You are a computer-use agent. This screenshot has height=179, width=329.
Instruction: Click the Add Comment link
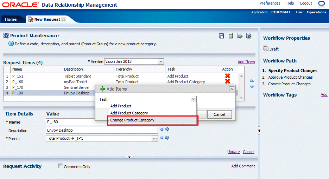tap(243, 166)
